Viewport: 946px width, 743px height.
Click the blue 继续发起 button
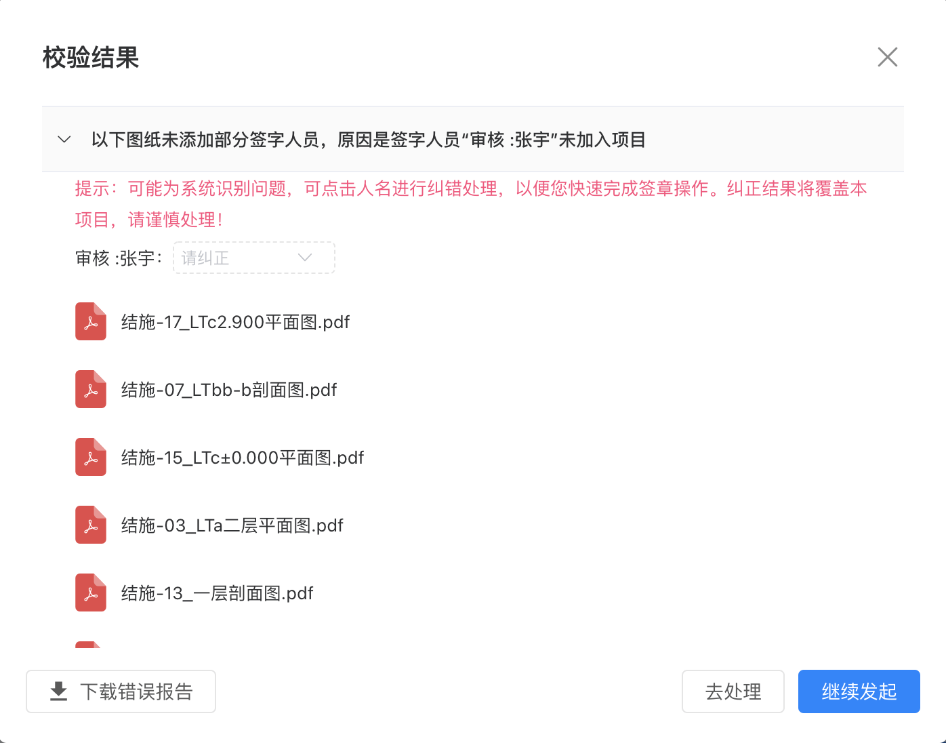tap(859, 691)
